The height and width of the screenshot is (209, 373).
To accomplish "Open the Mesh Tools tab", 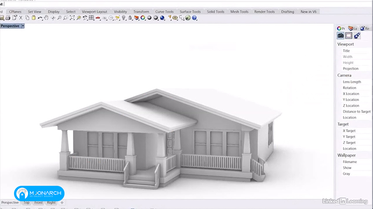I will (239, 12).
